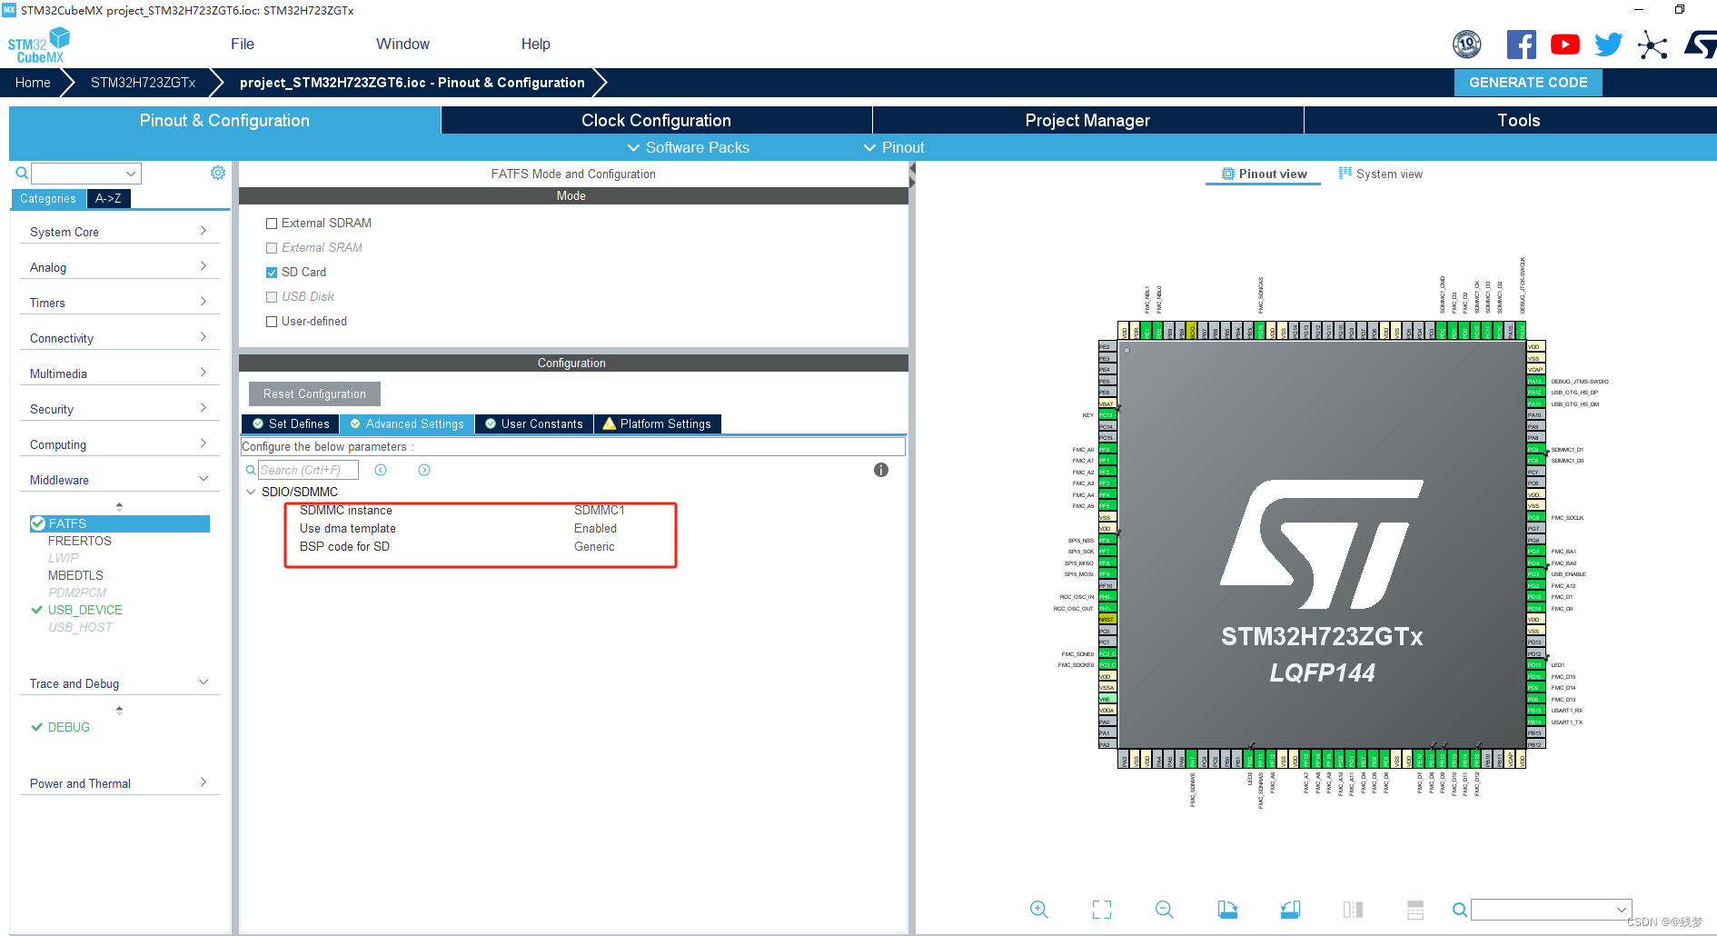Go to the Home breadcrumb
The height and width of the screenshot is (936, 1717).
click(33, 83)
